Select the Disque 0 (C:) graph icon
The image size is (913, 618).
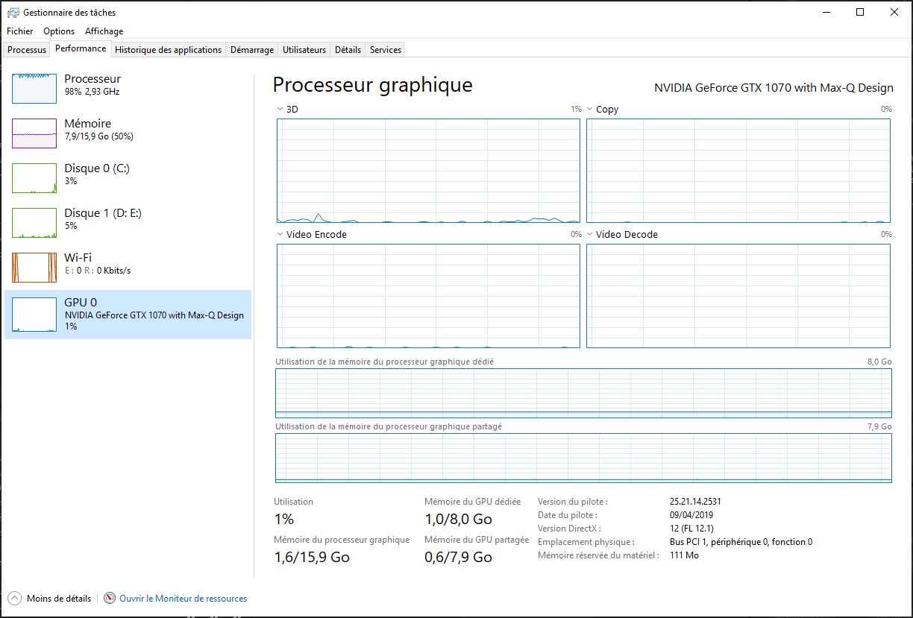[x=34, y=178]
